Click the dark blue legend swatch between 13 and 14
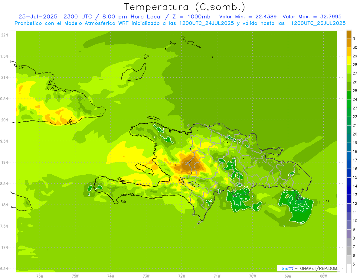This screenshot has width=363, height=280. [x=349, y=190]
